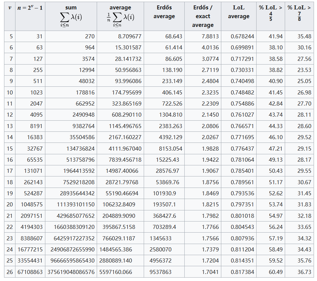Select the sum cell 513758796

(x=79, y=160)
